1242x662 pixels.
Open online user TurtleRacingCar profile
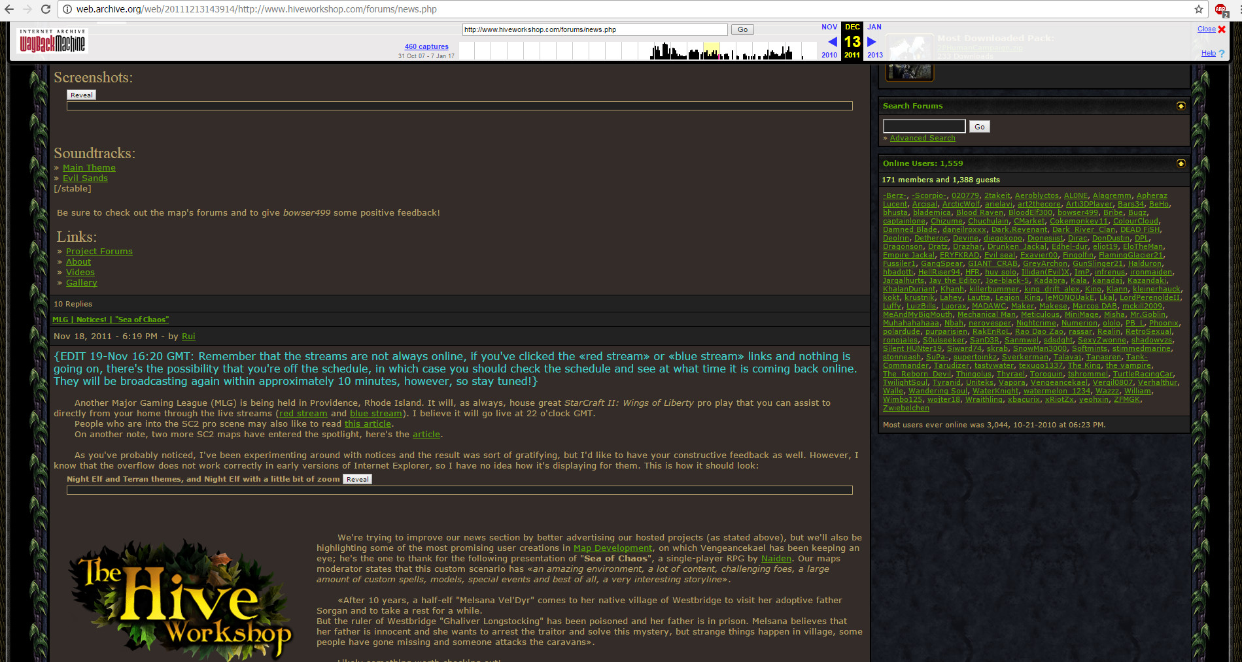click(1143, 374)
